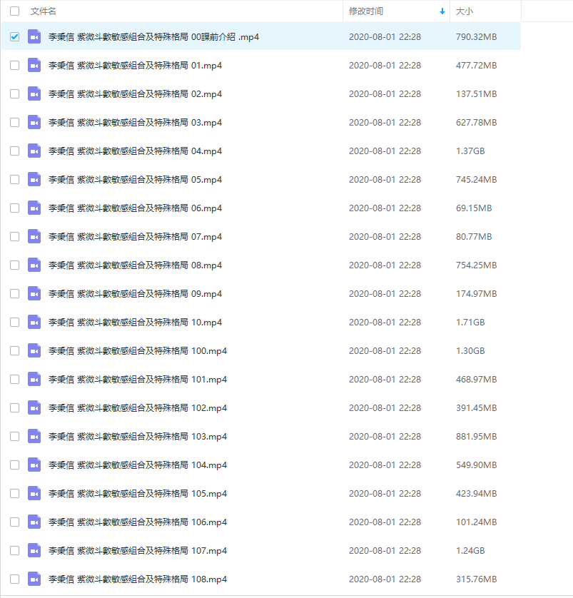Open file name ending 01.mp4
The image size is (573, 598).
click(x=135, y=65)
